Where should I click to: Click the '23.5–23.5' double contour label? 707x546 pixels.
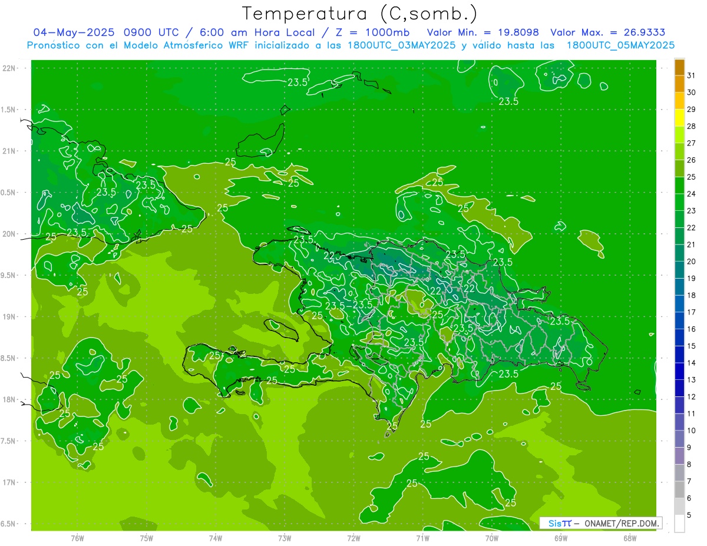pyautogui.click(x=349, y=305)
